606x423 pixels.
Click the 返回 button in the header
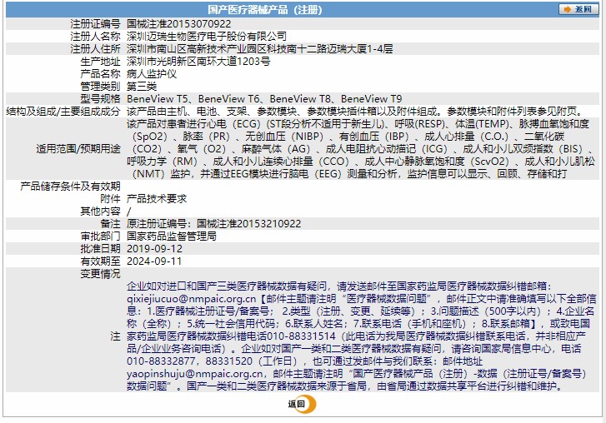coord(578,9)
